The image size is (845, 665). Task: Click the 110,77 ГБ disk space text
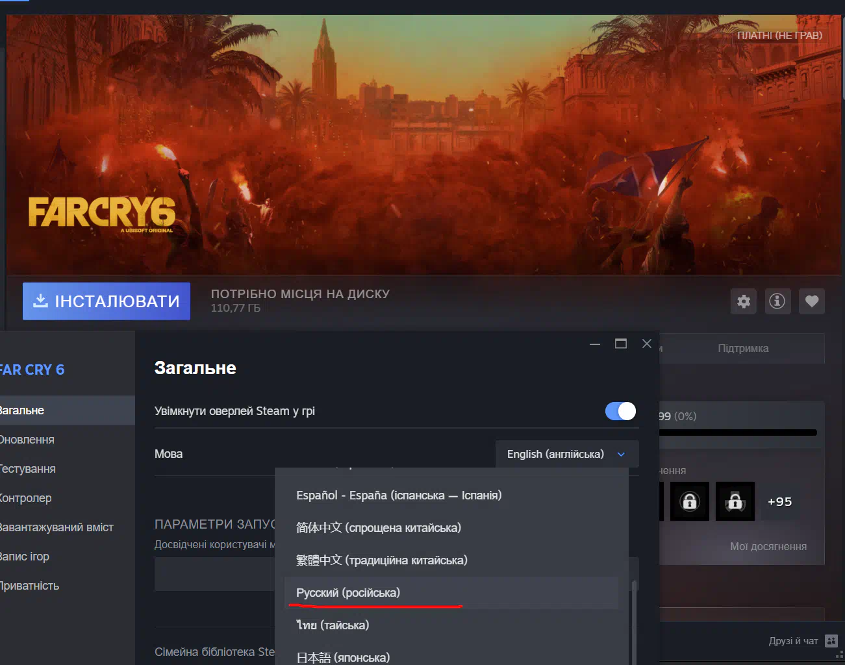pyautogui.click(x=236, y=308)
